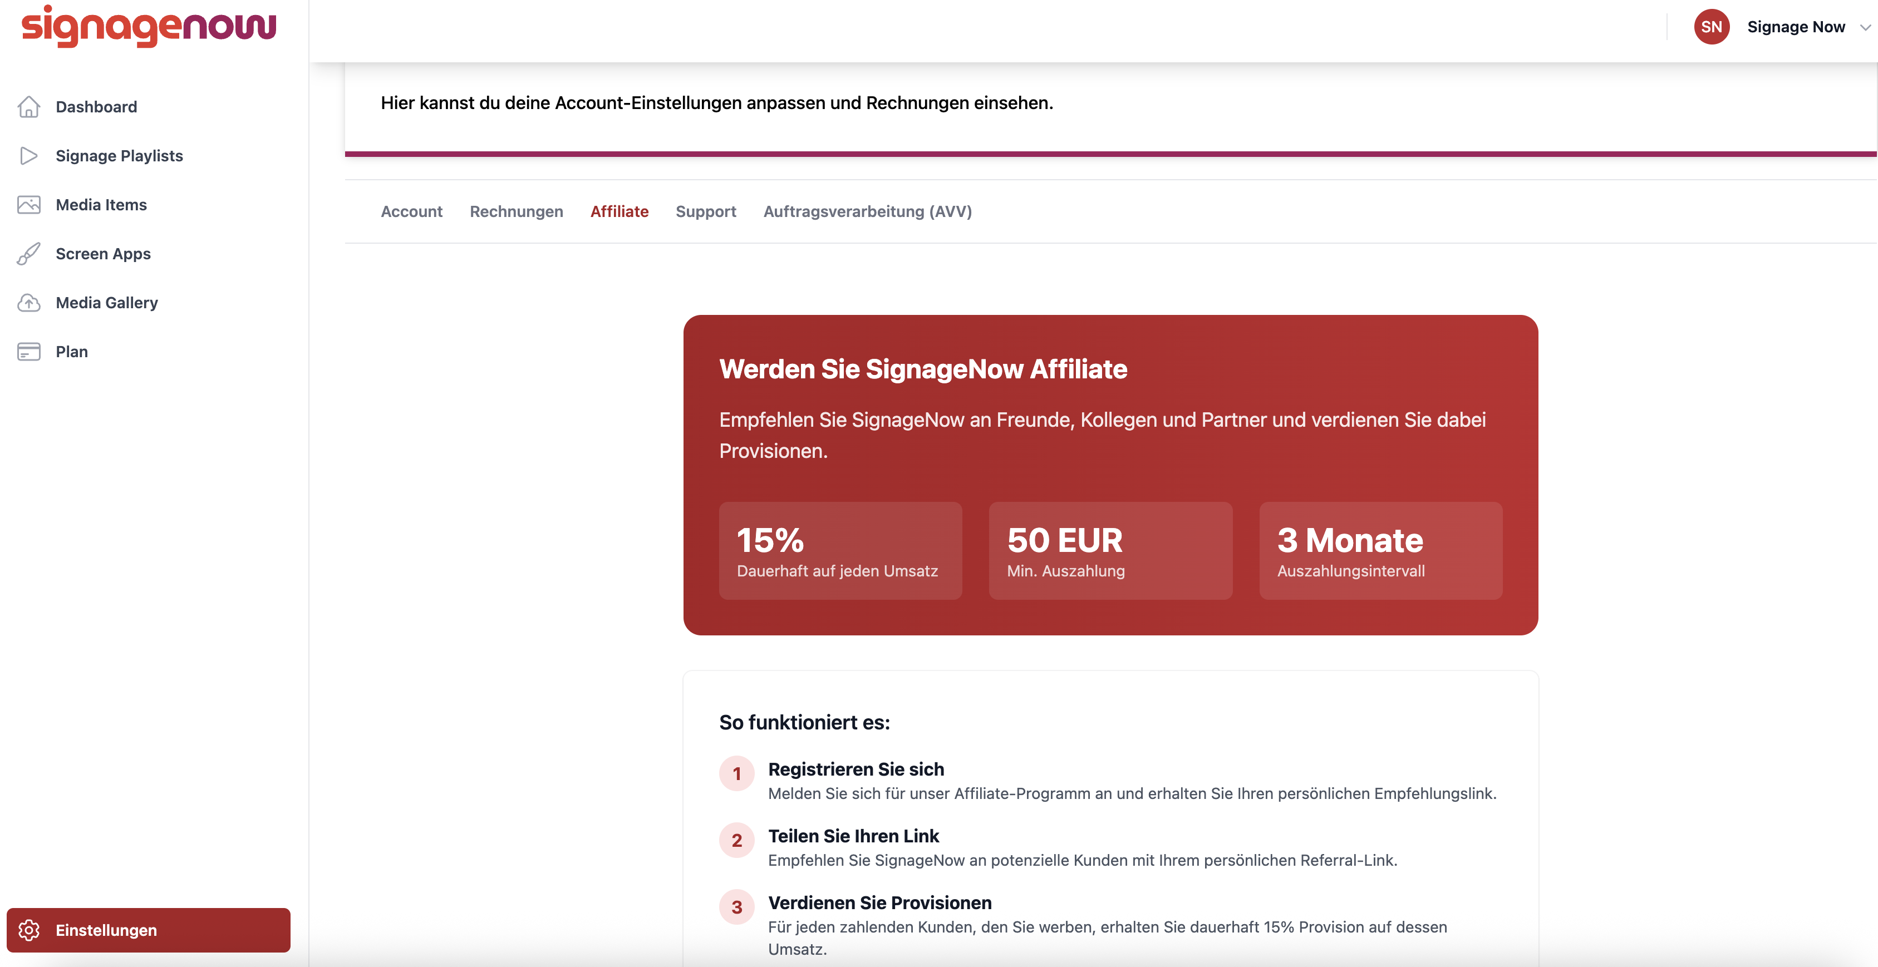Click the 50 EUR Min. Auszahlung card
Image resolution: width=1878 pixels, height=967 pixels.
pyautogui.click(x=1110, y=550)
